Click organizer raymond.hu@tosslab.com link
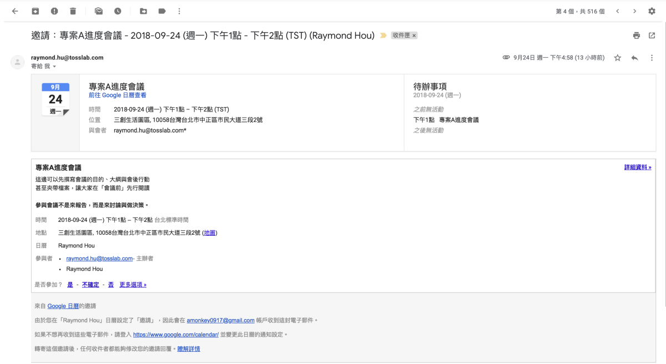The height and width of the screenshot is (364, 666). pyautogui.click(x=99, y=259)
